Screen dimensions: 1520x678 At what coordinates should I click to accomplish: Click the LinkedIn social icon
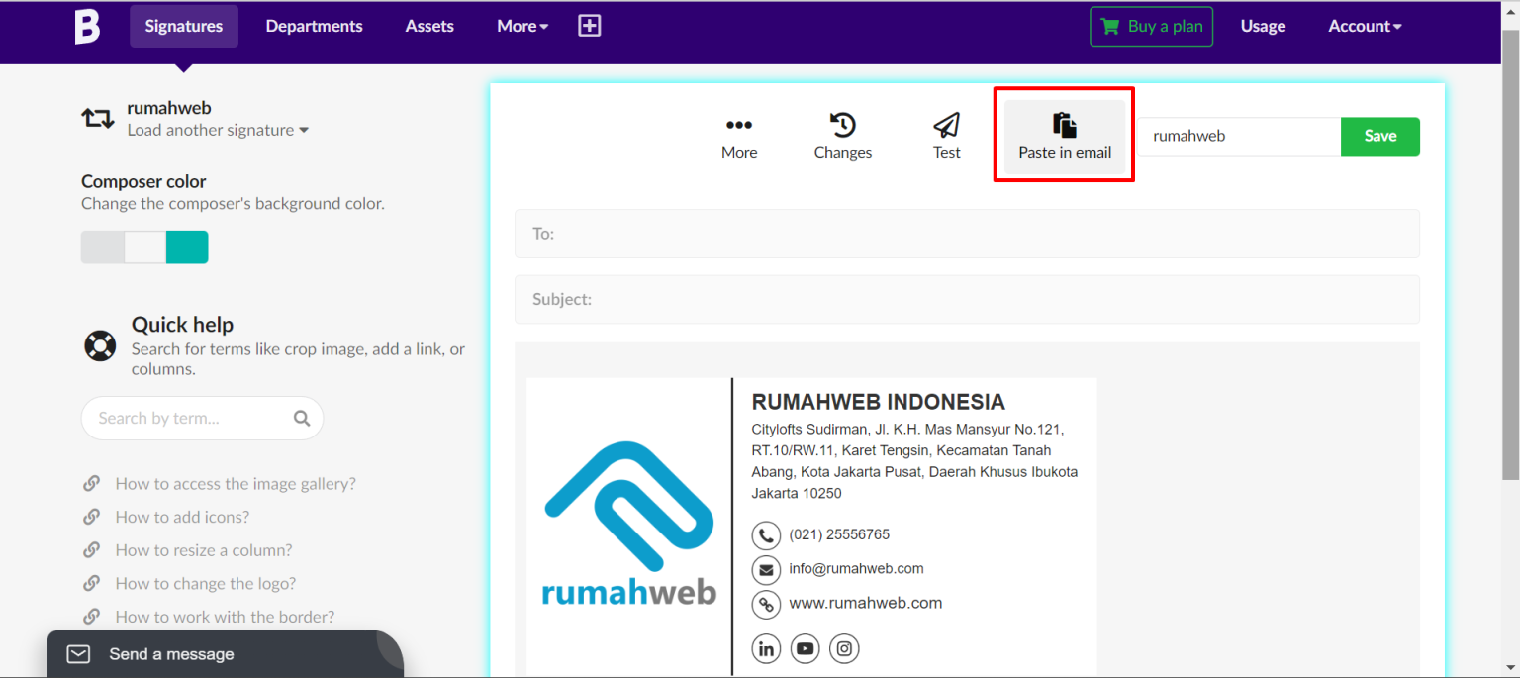[766, 649]
